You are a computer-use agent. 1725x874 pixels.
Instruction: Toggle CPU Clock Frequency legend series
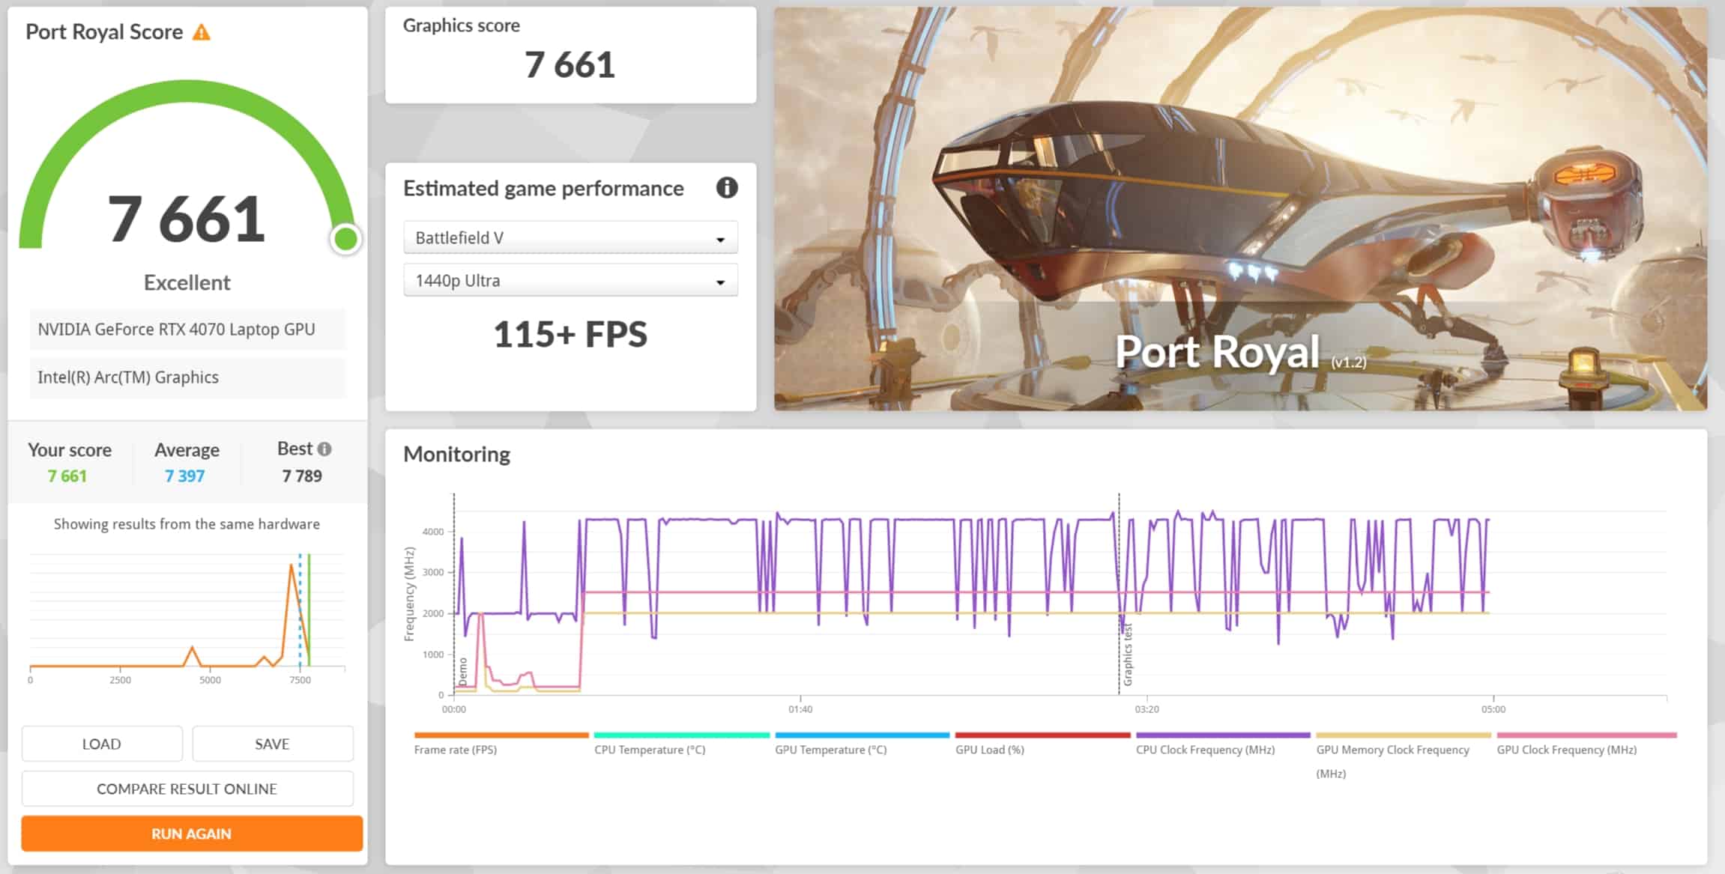coord(1205,749)
